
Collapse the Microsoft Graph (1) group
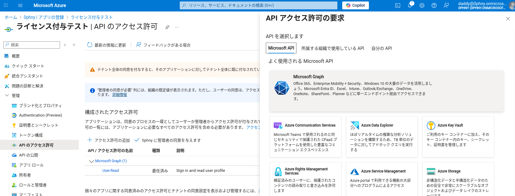point(91,161)
